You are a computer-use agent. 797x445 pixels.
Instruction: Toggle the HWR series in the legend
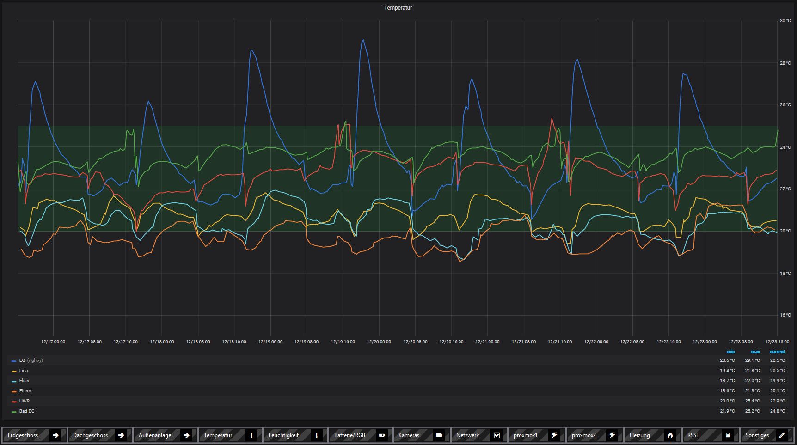click(x=24, y=401)
